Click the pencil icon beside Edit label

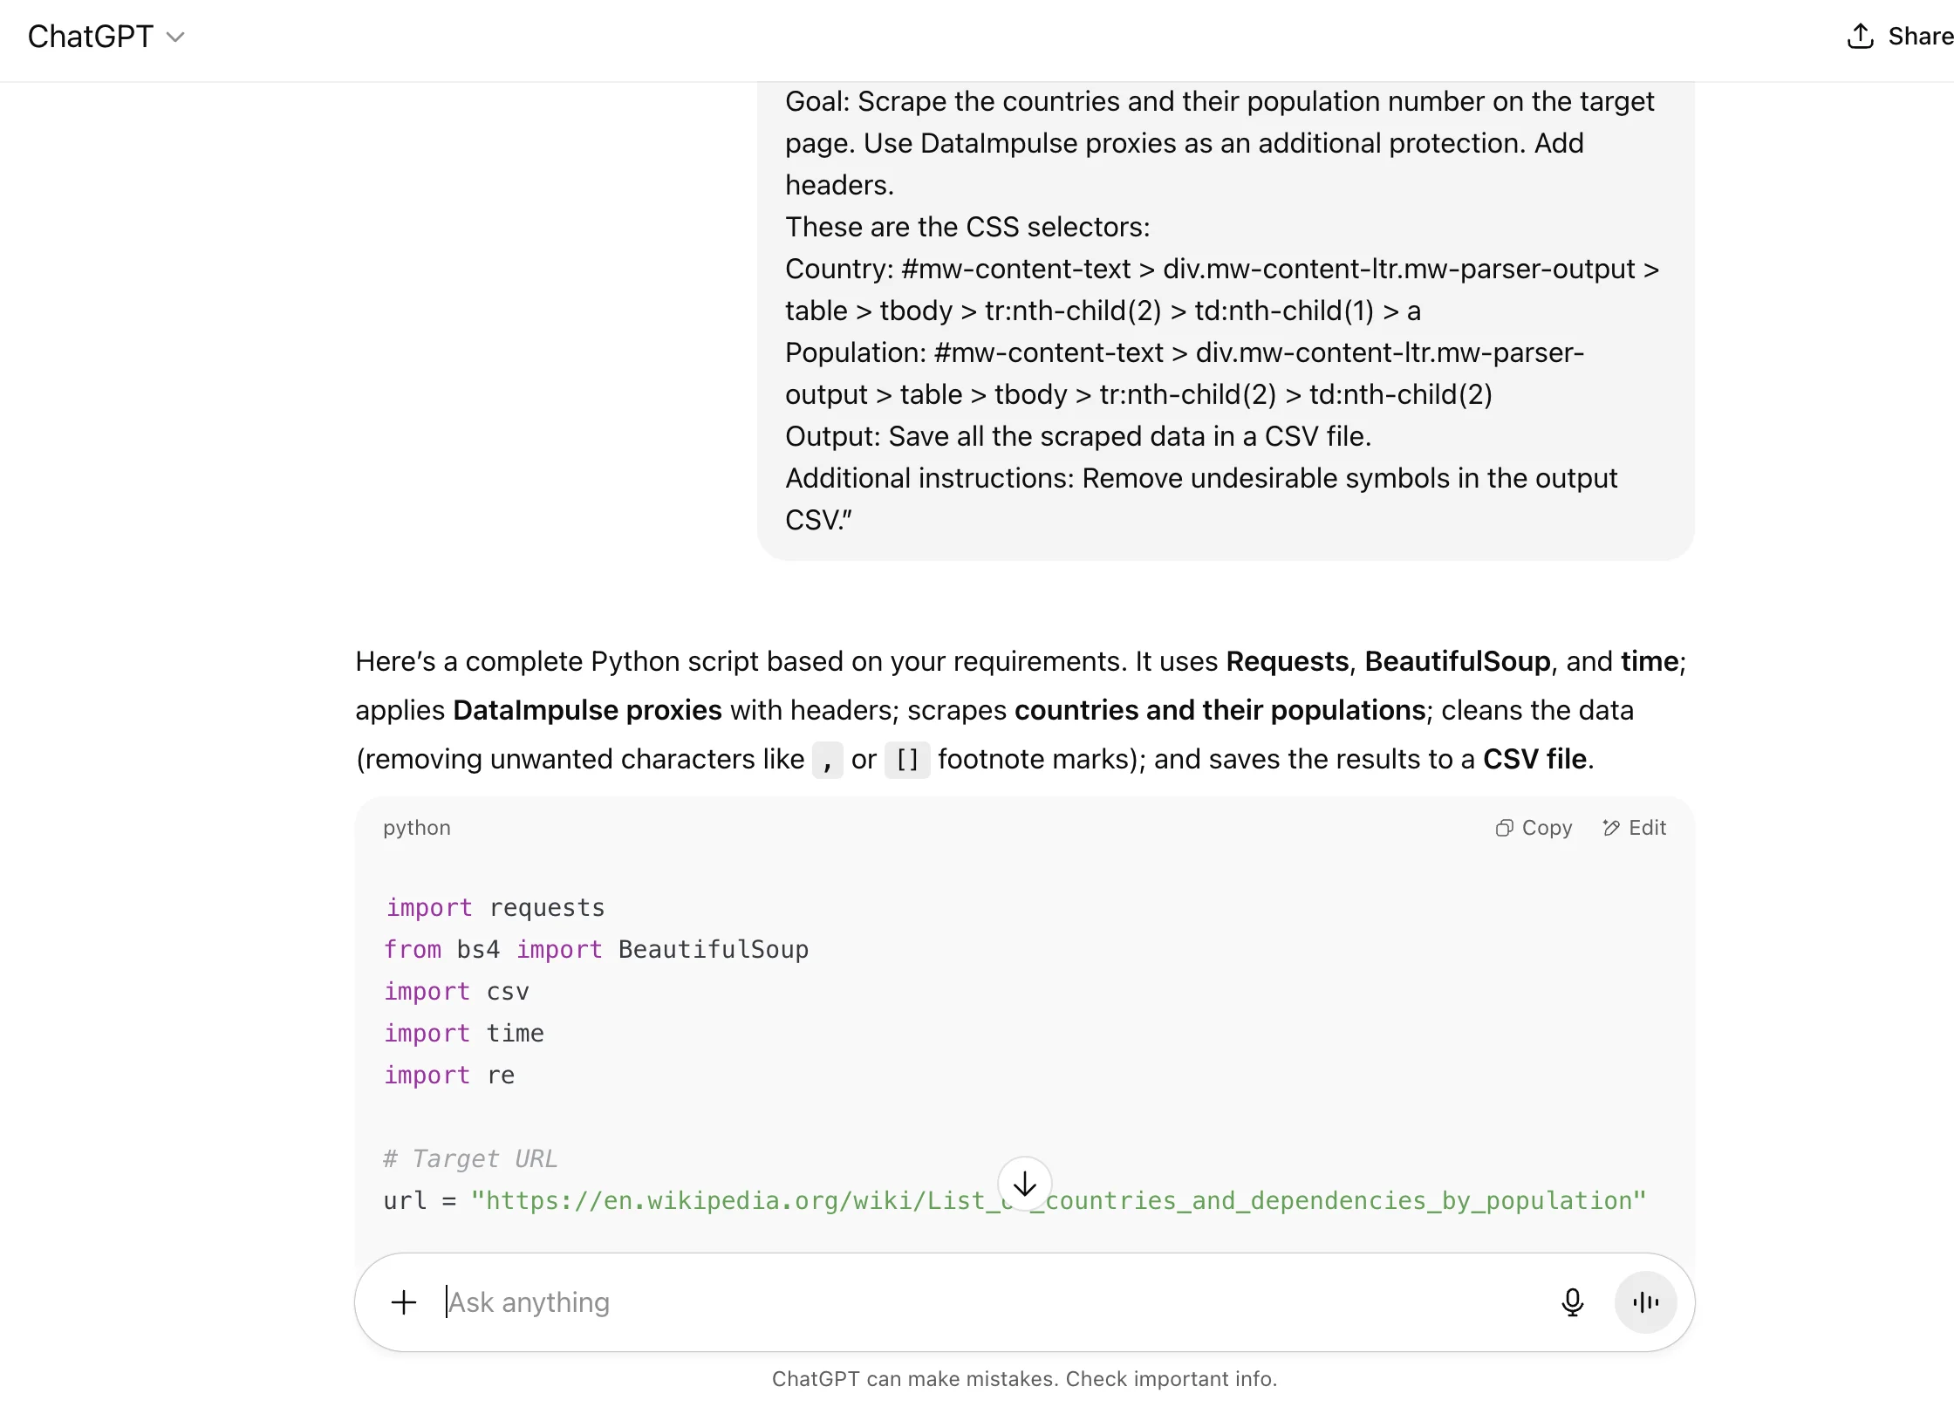point(1611,828)
